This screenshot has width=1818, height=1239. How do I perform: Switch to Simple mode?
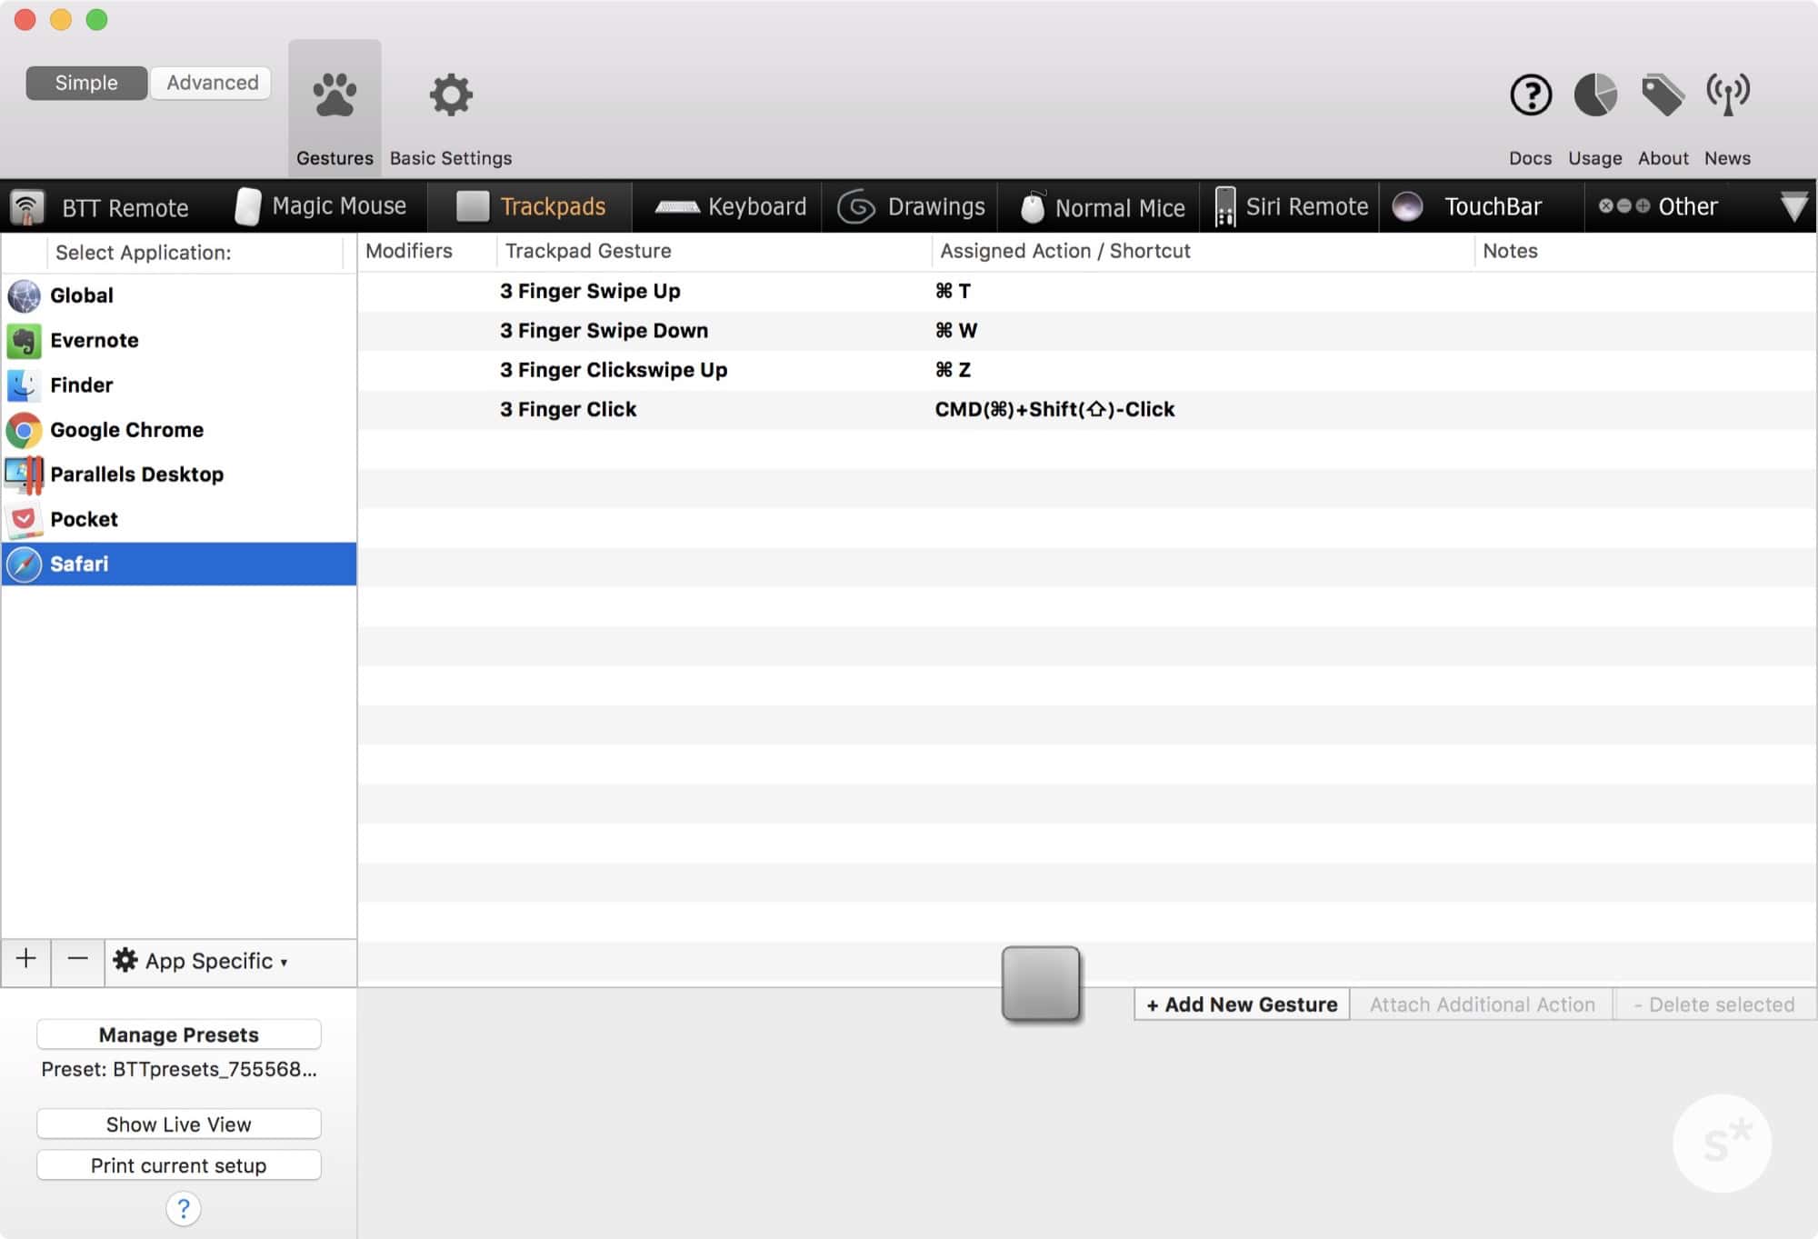click(x=86, y=83)
